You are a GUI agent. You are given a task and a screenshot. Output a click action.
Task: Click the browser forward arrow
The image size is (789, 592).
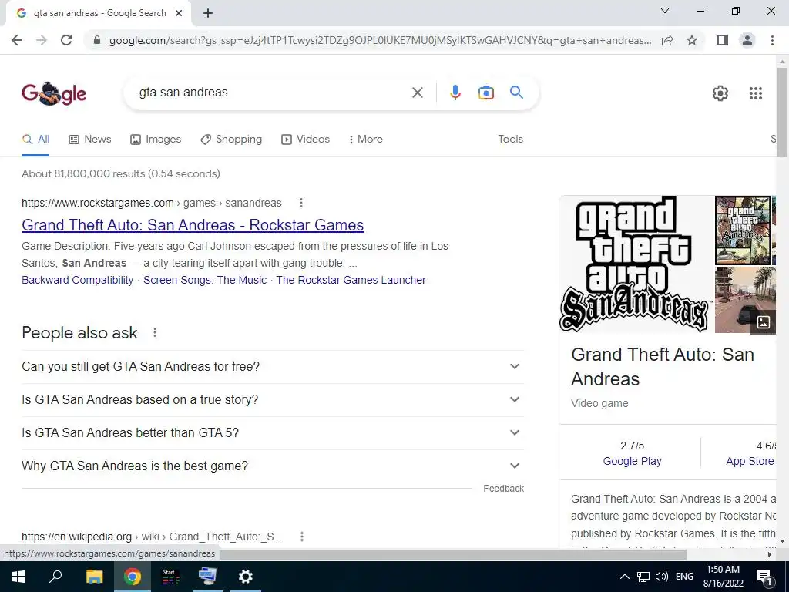click(42, 40)
